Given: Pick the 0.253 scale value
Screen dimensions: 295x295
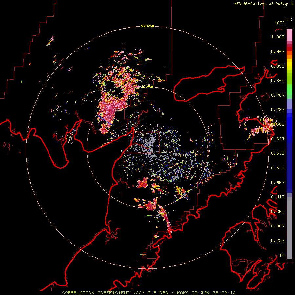Looking at the screenshot, I should [278, 241].
